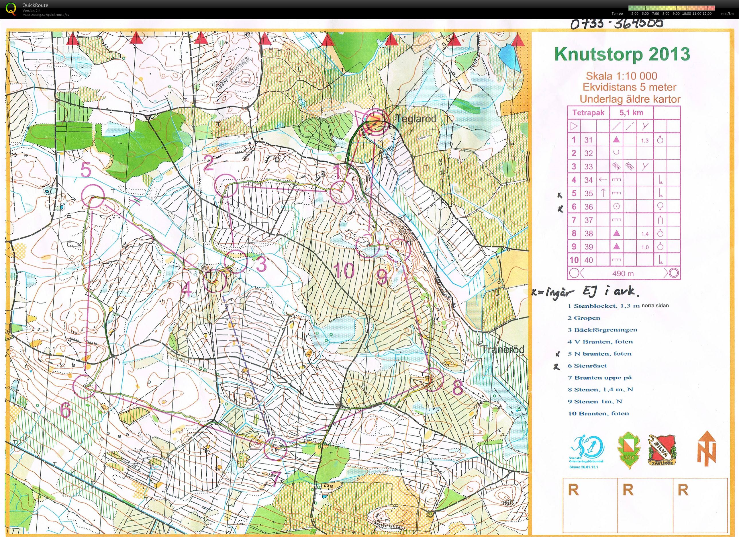Image resolution: width=739 pixels, height=537 pixels.
Task: Click the "490 m" finish distance cell
Action: click(623, 274)
